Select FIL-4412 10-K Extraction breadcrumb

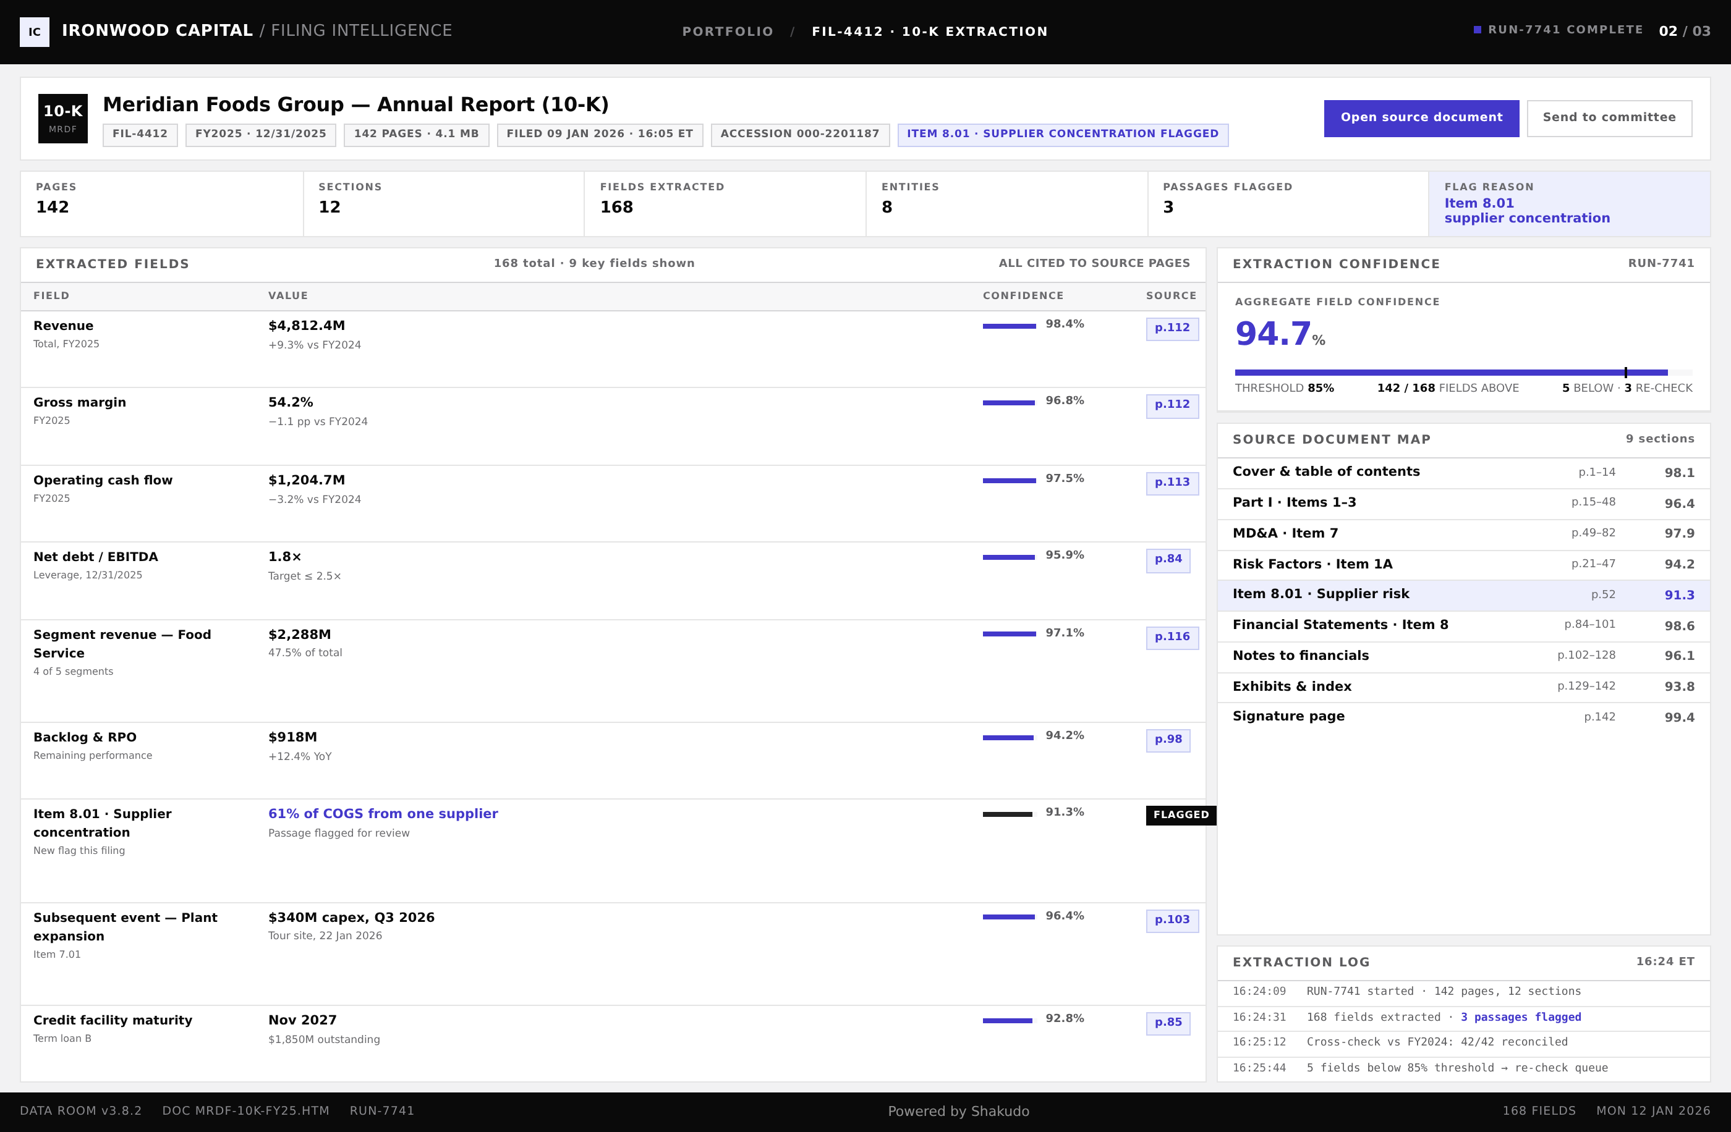pyautogui.click(x=930, y=32)
